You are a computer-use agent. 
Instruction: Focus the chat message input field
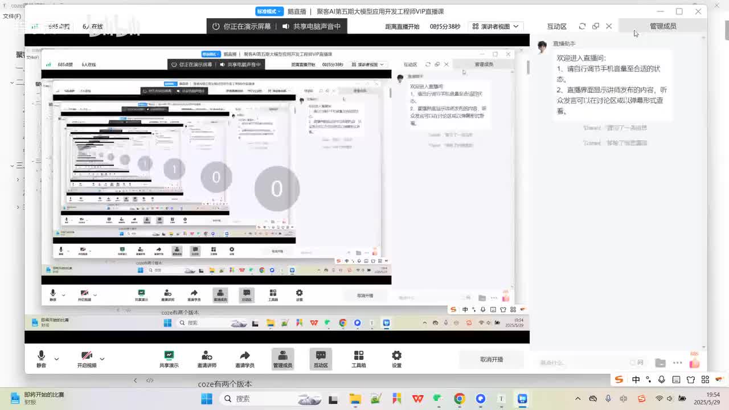pos(581,363)
